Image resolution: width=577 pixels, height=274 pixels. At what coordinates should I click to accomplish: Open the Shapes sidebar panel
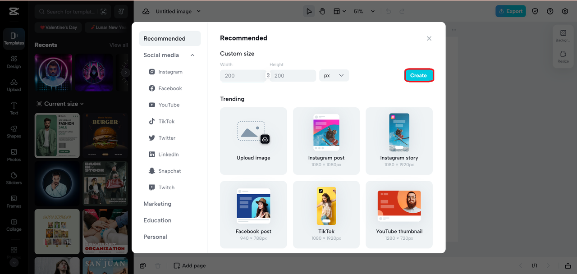(14, 132)
